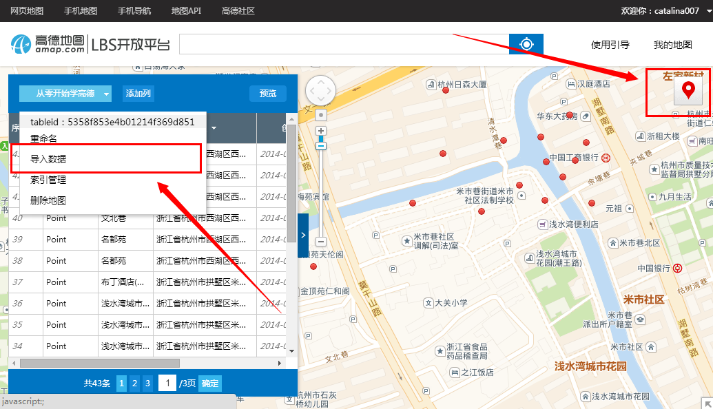Click the 浅水湾城市花园 residential icon at bottom

point(586,397)
